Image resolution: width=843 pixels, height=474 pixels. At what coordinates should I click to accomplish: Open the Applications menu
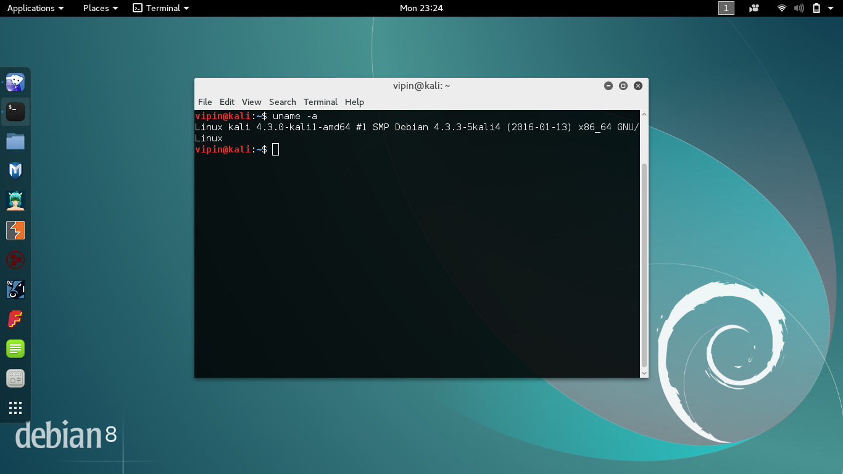click(x=35, y=8)
